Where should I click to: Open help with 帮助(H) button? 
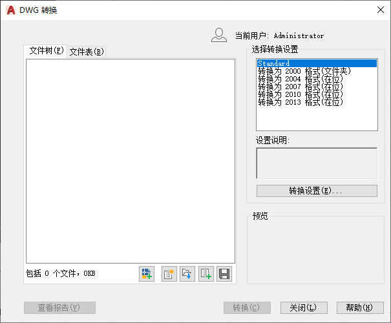pyautogui.click(x=360, y=307)
